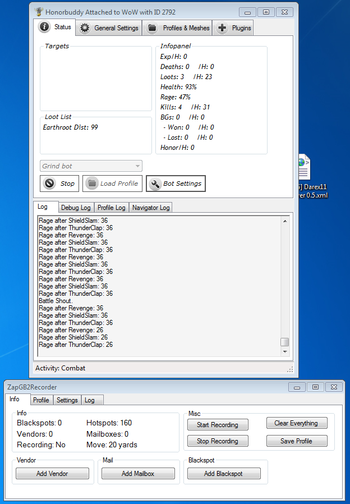Switch to the Profile Log tab

tap(112, 208)
